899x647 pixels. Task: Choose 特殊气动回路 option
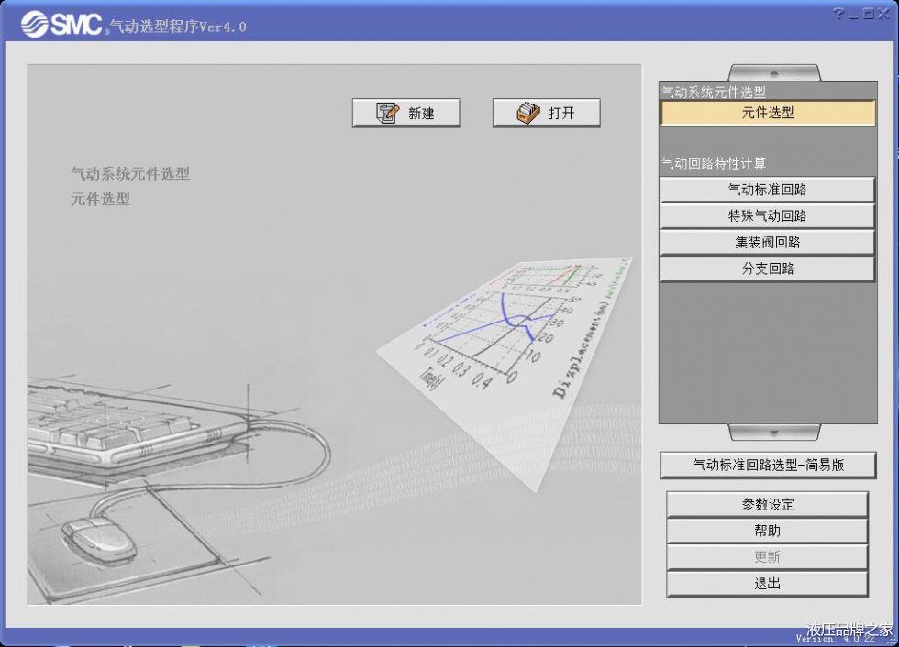click(767, 216)
